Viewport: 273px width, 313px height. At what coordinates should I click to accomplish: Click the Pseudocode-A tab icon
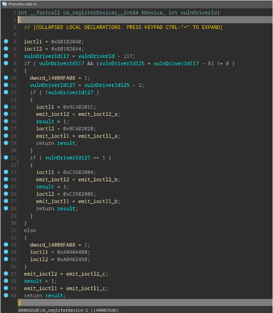click(x=4, y=3)
